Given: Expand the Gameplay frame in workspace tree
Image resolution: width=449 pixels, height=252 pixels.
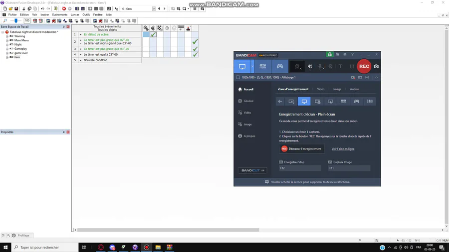Looking at the screenshot, I should 7,49.
